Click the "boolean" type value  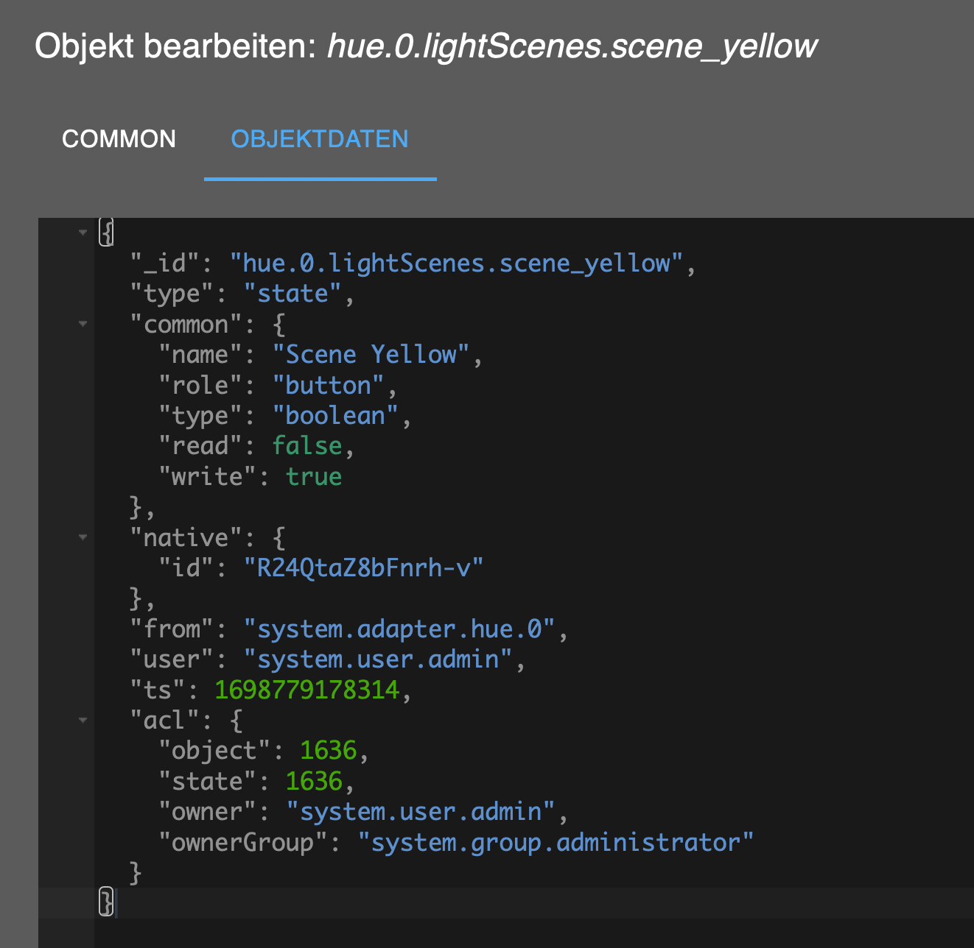click(335, 416)
